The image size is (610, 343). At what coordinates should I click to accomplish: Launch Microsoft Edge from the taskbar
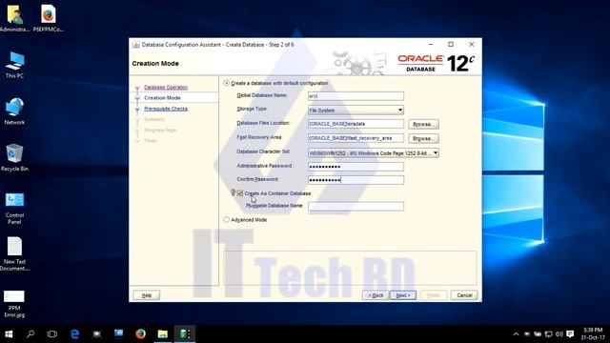(74, 334)
